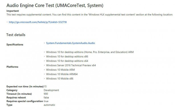The image size is (178, 110).
Task: Open the go.microsoft.com fwlink LinkId=532718 link
Action: (x=38, y=22)
